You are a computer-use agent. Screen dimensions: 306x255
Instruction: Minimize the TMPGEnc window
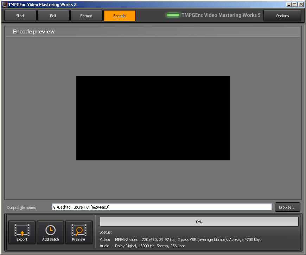(289, 5)
